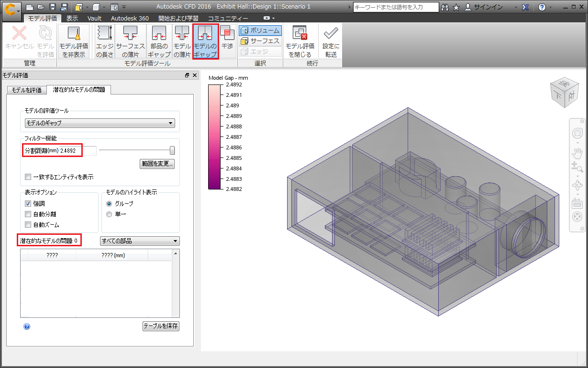Click the テーブルを保存 button
The width and height of the screenshot is (588, 368).
click(161, 326)
